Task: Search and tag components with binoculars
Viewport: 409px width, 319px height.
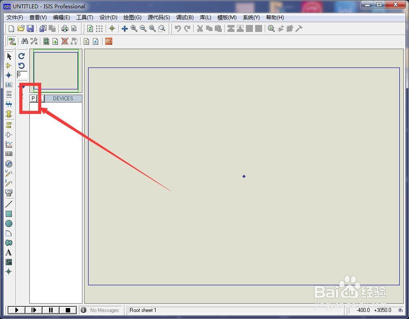Action: 25,41
